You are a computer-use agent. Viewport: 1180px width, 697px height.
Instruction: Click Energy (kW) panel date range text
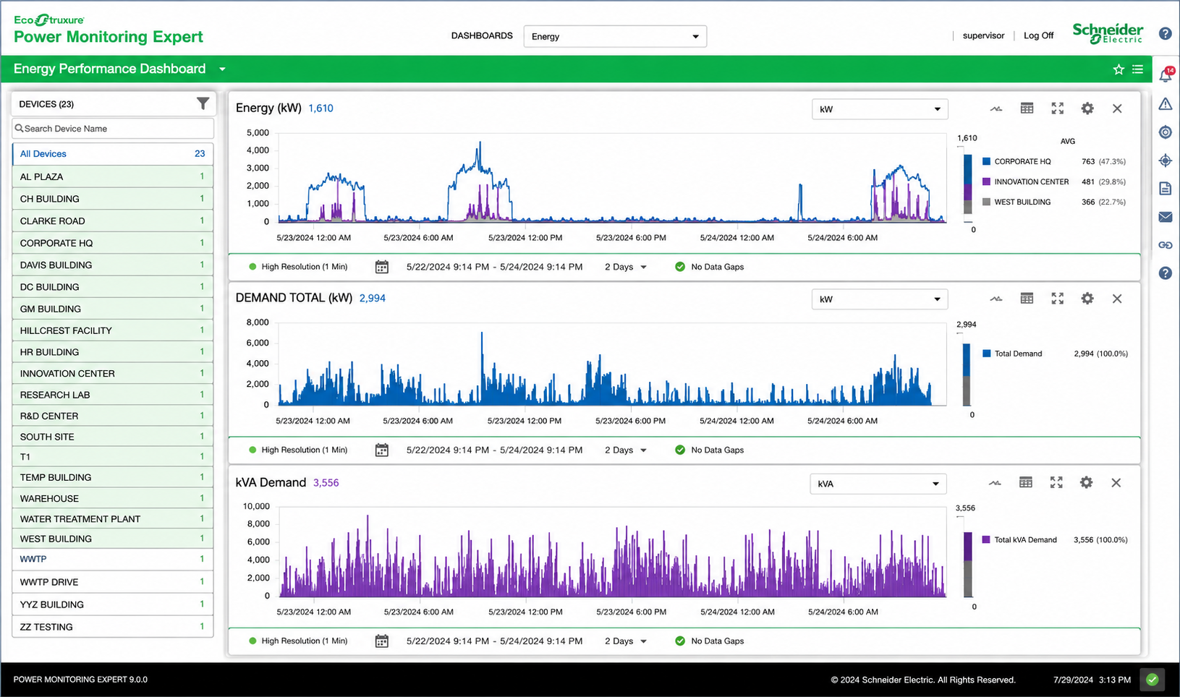[x=494, y=267]
